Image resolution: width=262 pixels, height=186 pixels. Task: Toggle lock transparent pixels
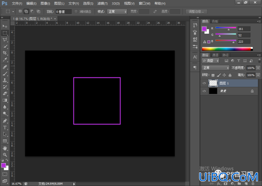[x=213, y=75]
